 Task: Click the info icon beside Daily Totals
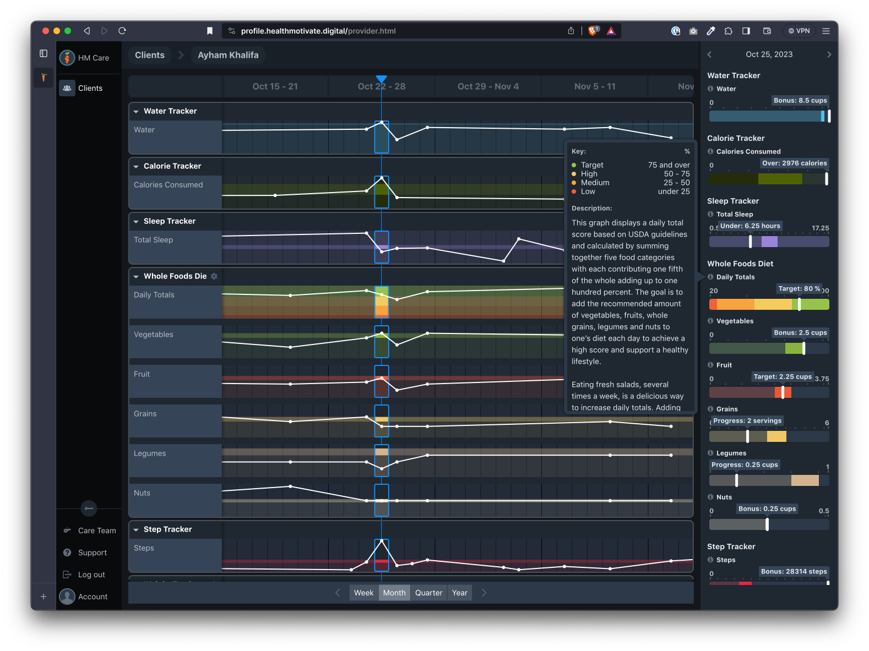tap(710, 277)
